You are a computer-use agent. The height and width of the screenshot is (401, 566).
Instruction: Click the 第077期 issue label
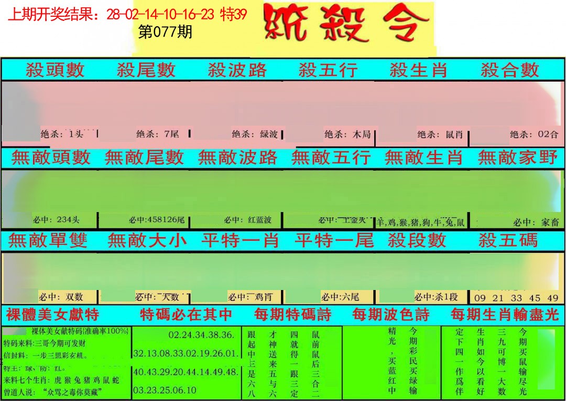click(x=165, y=32)
